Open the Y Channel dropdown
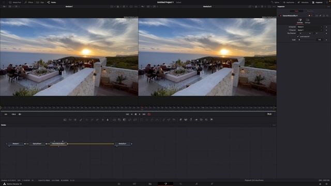The width and height of the screenshot is (331, 186). click(x=310, y=30)
